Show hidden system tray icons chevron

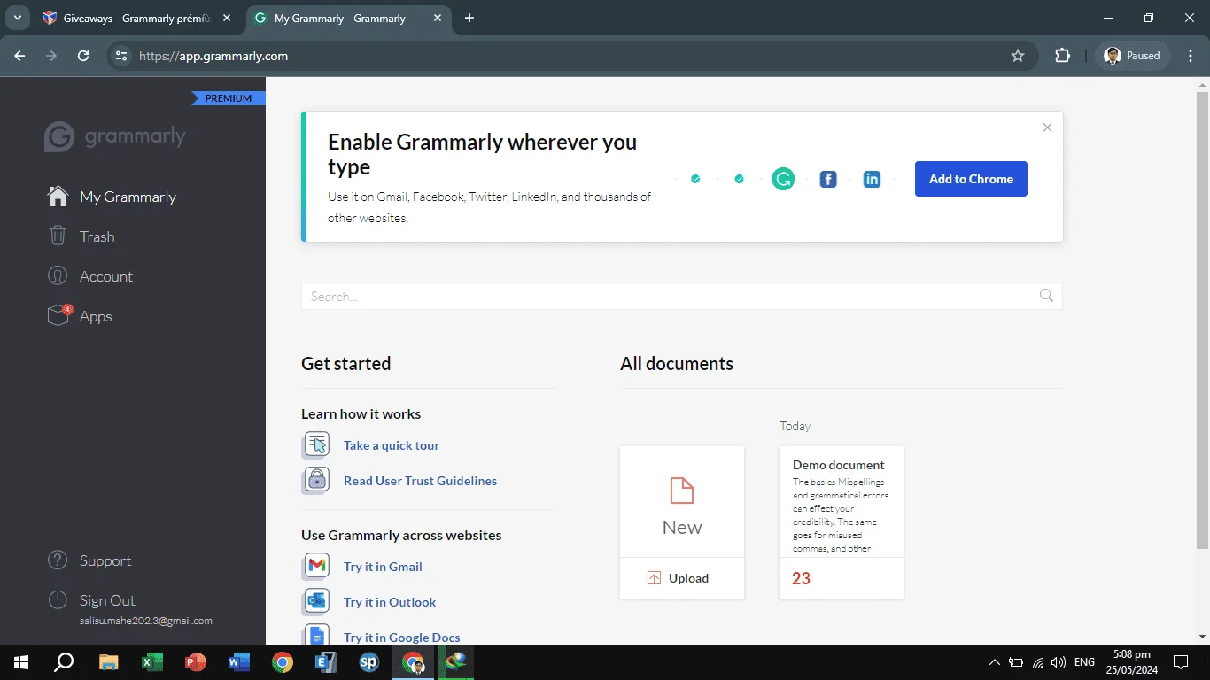(995, 662)
